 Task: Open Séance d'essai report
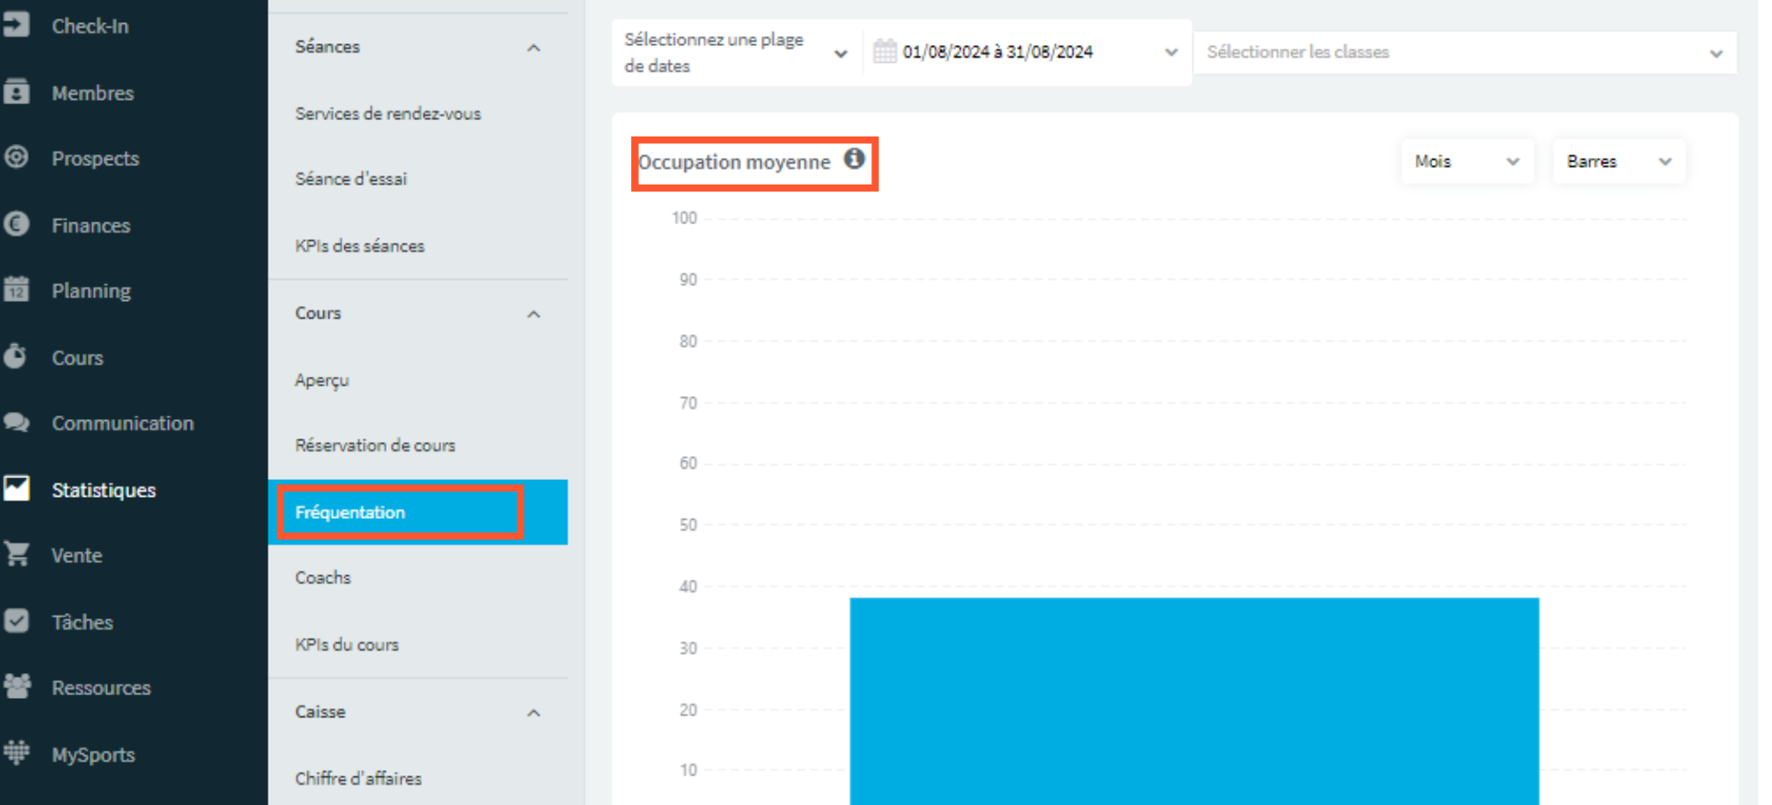[351, 179]
